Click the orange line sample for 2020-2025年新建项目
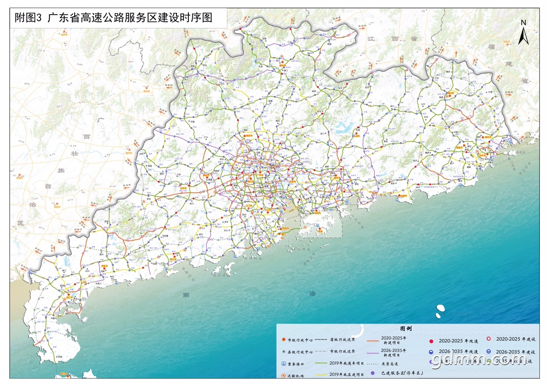The height and width of the screenshot is (386, 547). point(373,341)
